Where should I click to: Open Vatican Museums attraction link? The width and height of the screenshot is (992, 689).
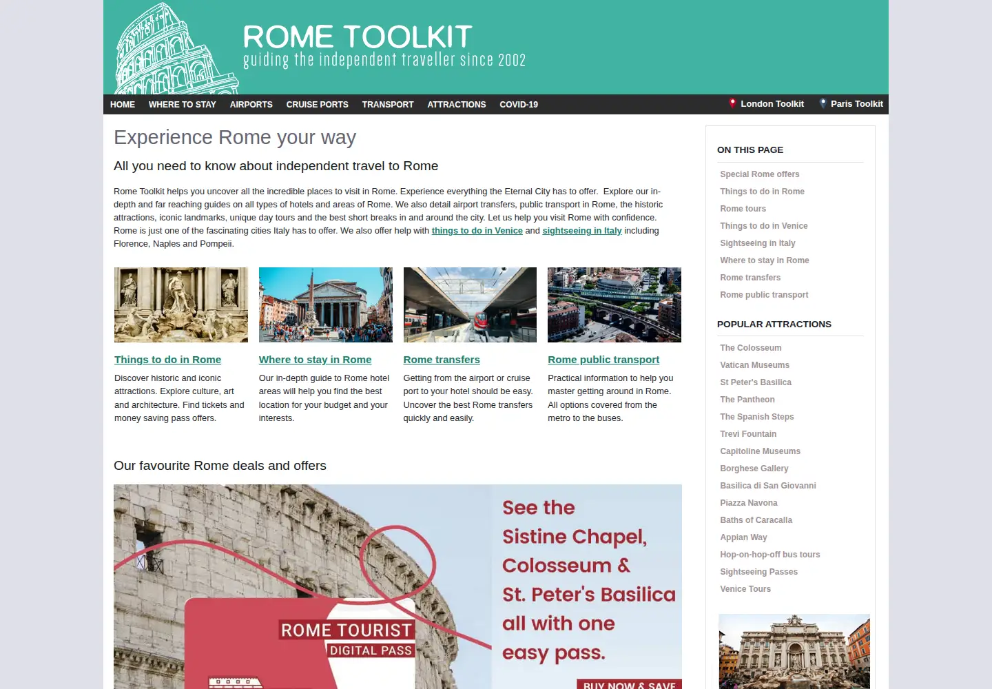click(x=755, y=365)
